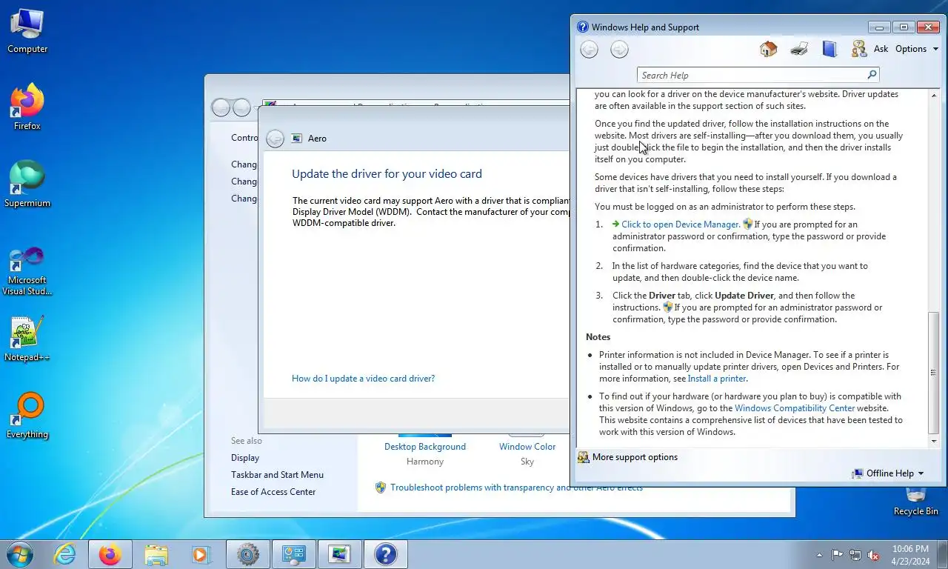Image resolution: width=948 pixels, height=569 pixels.
Task: Open Windows Media Player from taskbar
Action: pos(200,554)
